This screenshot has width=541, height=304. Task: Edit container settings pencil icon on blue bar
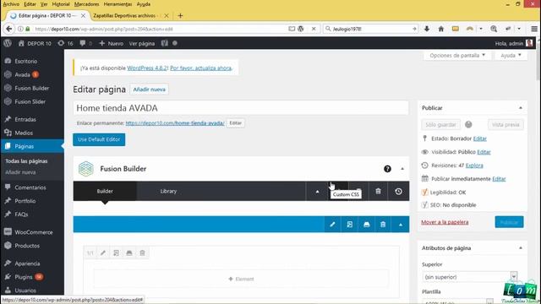332,225
